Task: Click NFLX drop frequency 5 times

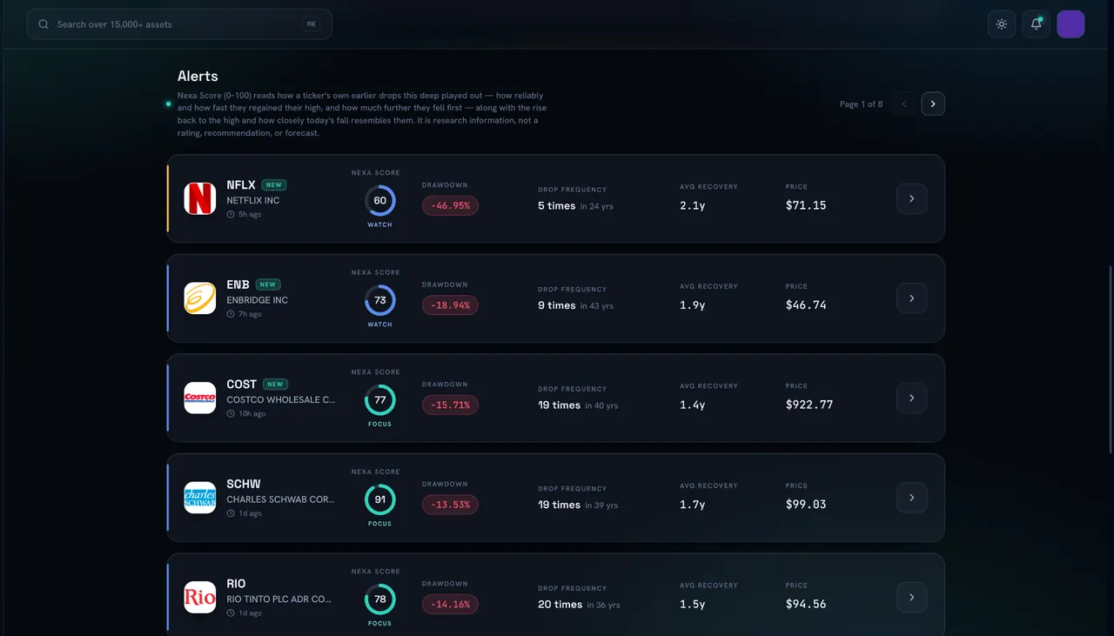Action: click(557, 206)
